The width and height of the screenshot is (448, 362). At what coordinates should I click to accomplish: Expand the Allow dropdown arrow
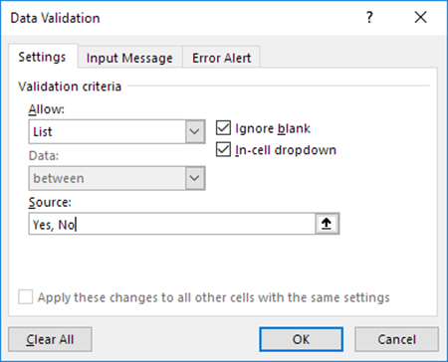point(195,131)
